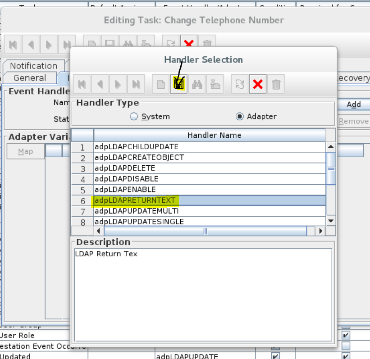Click the right arrow of the horizontal scrollbar
Screen dimensions: 370x359
[320, 231]
